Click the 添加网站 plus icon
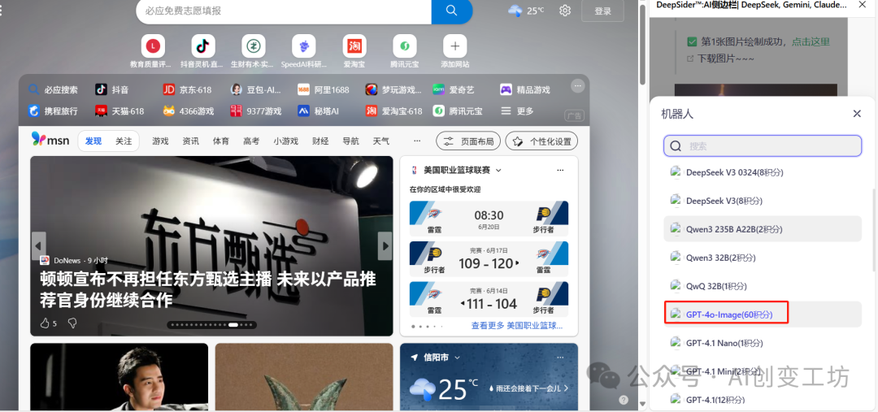Viewport: 878px width, 412px height. 454,46
